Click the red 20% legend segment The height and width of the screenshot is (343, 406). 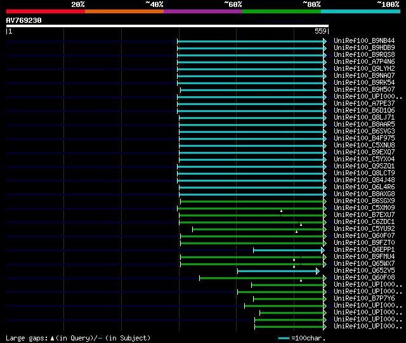46,11
